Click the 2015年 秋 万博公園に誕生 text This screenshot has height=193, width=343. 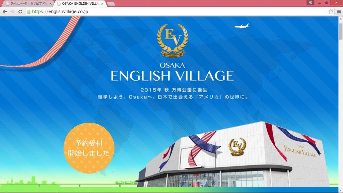tap(174, 90)
